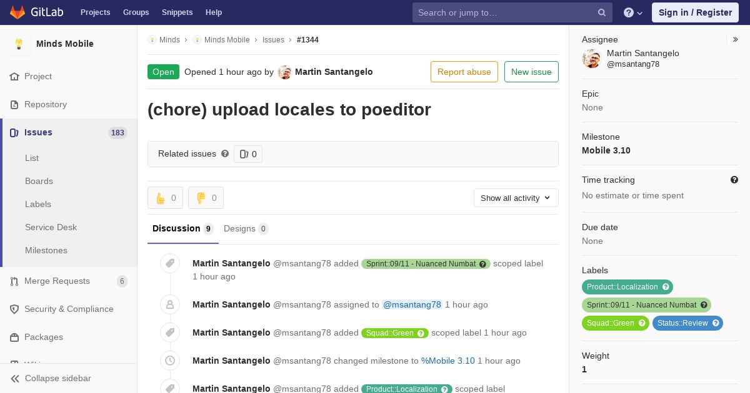Click the Sign in / Register button

click(x=695, y=12)
